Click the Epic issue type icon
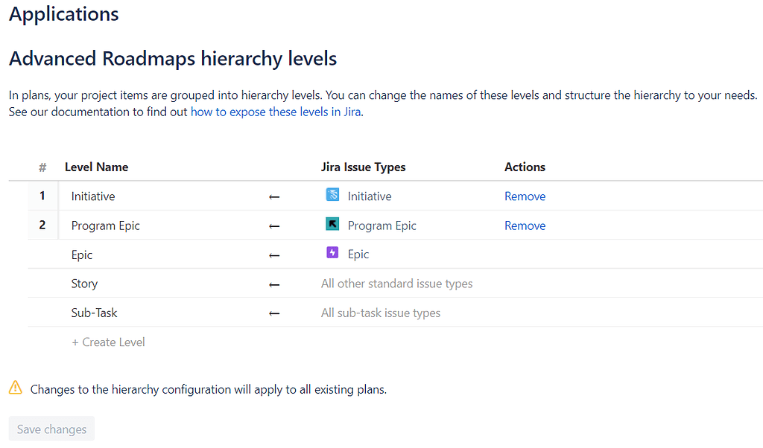 332,254
